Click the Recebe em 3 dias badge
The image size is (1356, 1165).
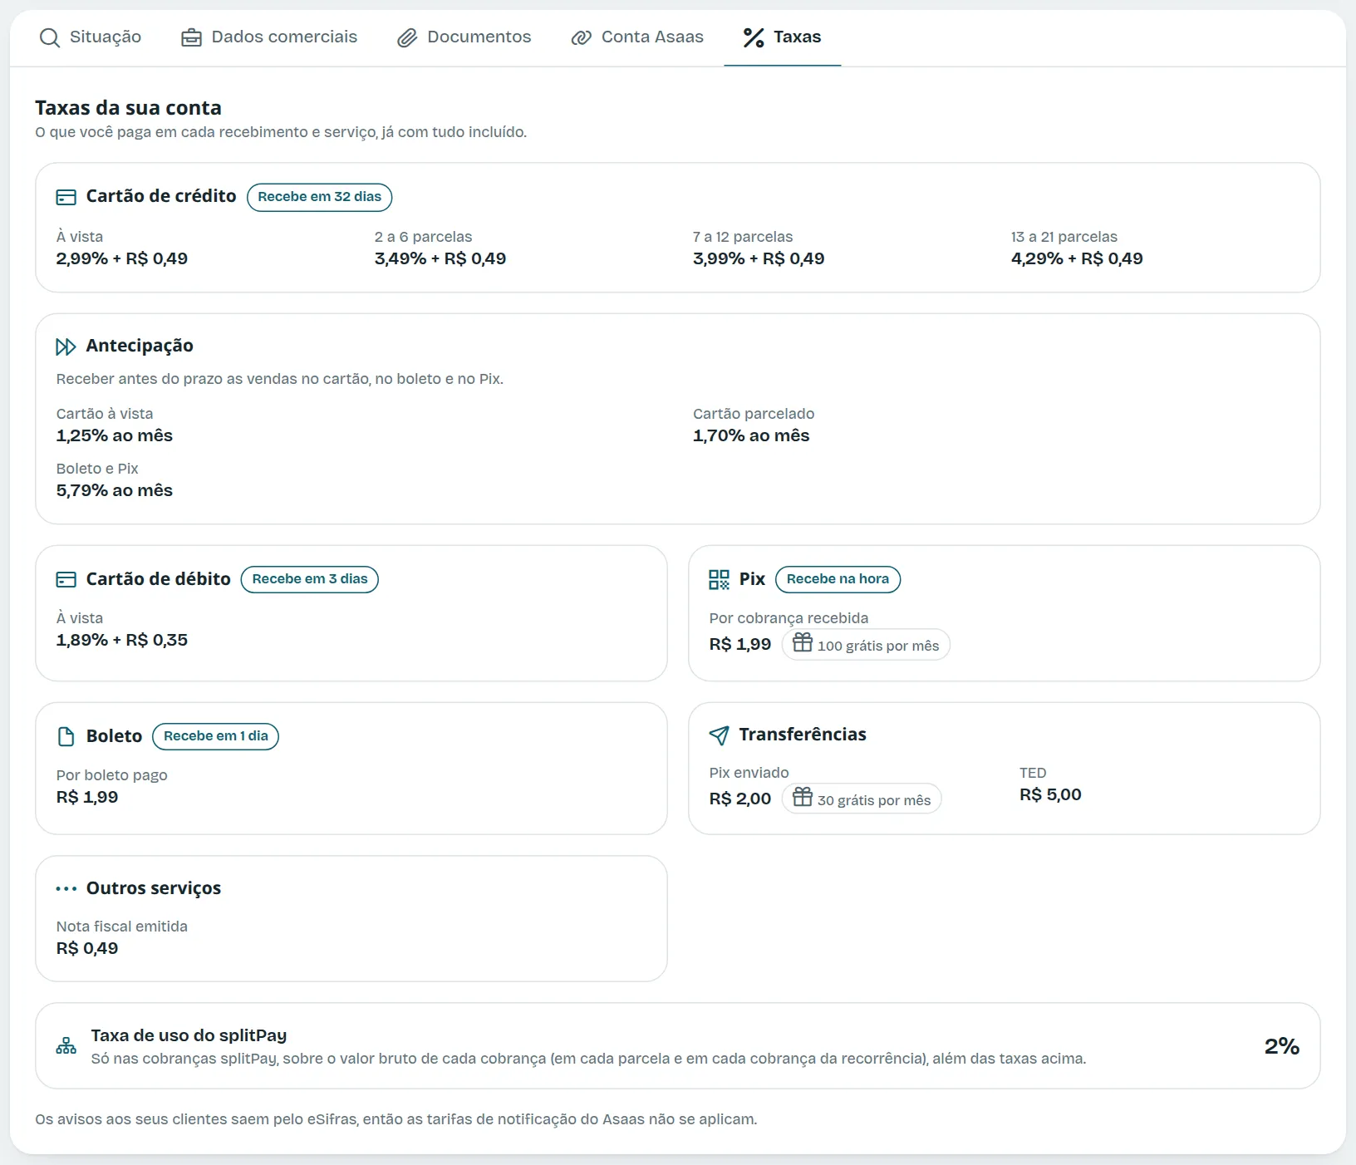(x=310, y=579)
